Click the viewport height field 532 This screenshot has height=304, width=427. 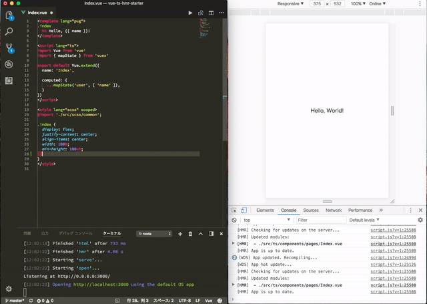pos(338,4)
